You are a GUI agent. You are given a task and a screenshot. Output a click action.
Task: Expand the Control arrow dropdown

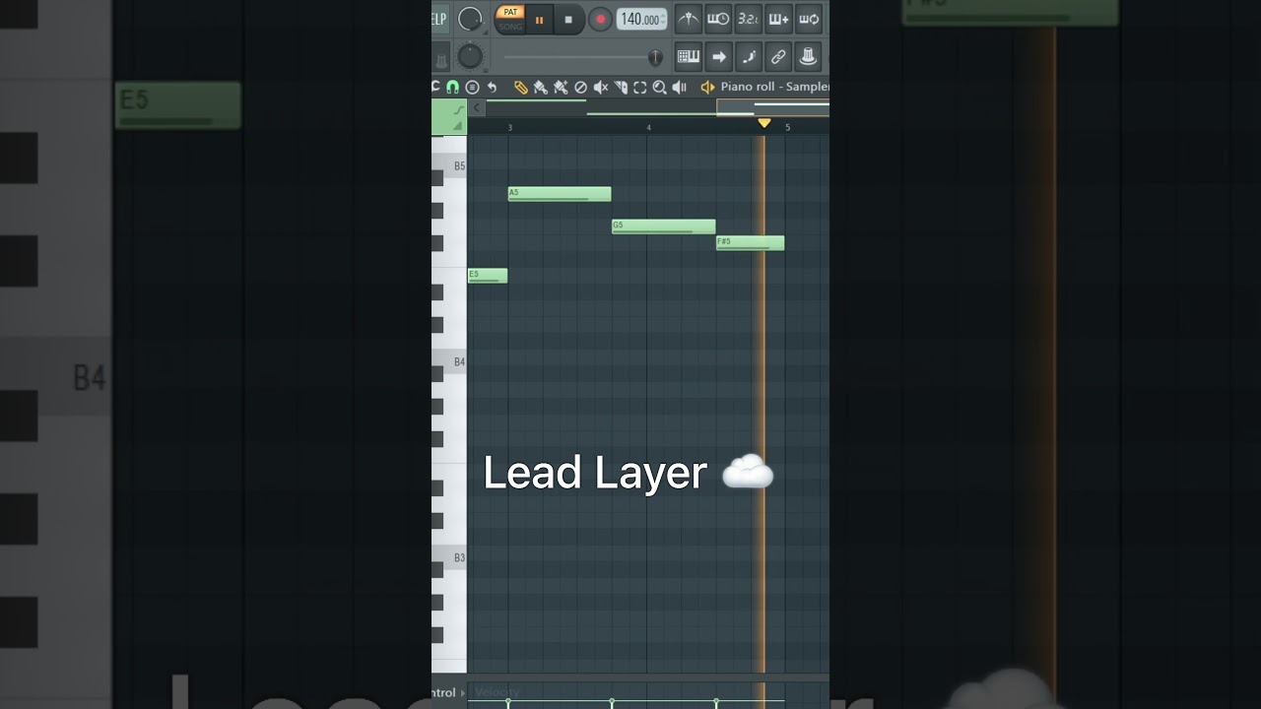click(x=463, y=693)
